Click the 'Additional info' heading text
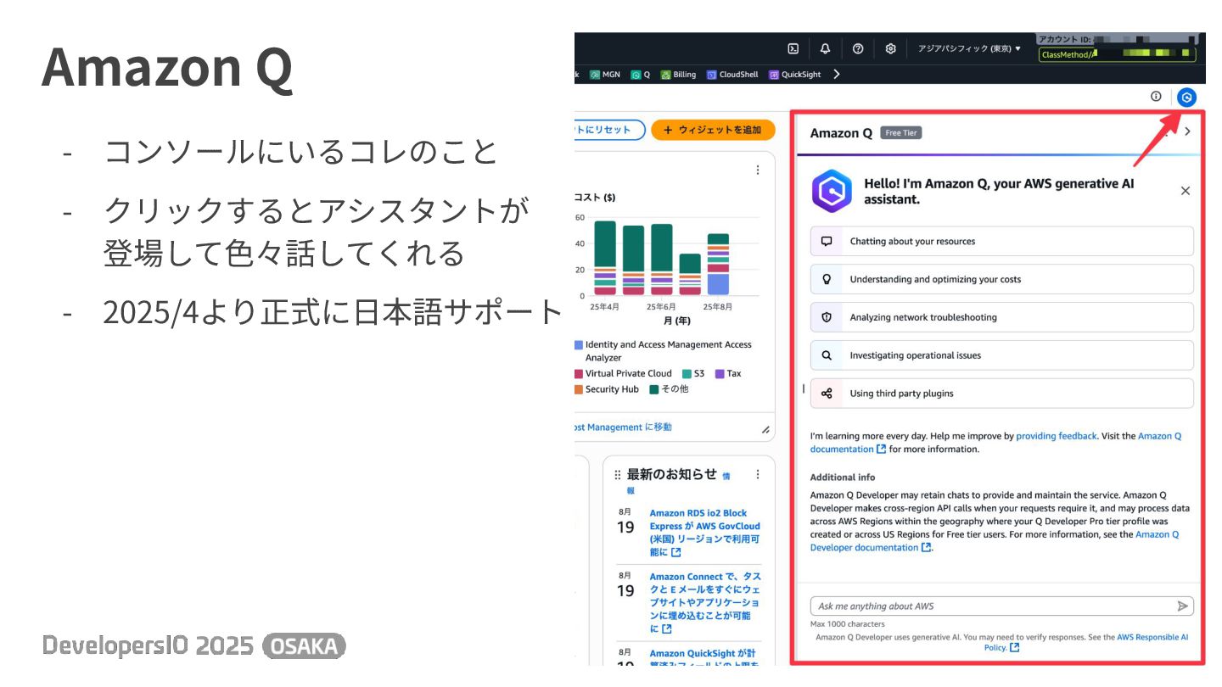The width and height of the screenshot is (1222, 687). tap(843, 478)
